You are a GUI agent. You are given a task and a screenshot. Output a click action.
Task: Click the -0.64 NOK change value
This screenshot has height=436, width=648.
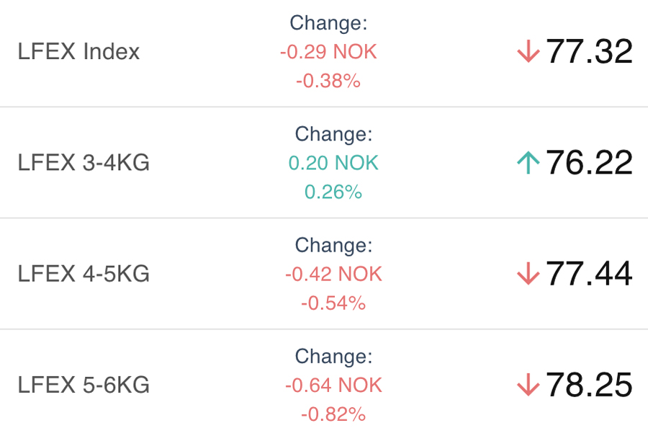tap(333, 385)
